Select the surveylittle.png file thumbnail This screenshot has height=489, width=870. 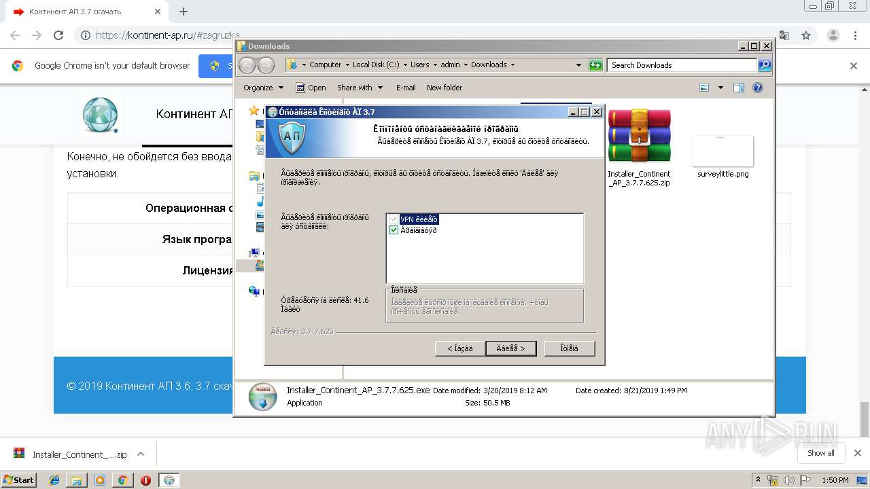(723, 151)
